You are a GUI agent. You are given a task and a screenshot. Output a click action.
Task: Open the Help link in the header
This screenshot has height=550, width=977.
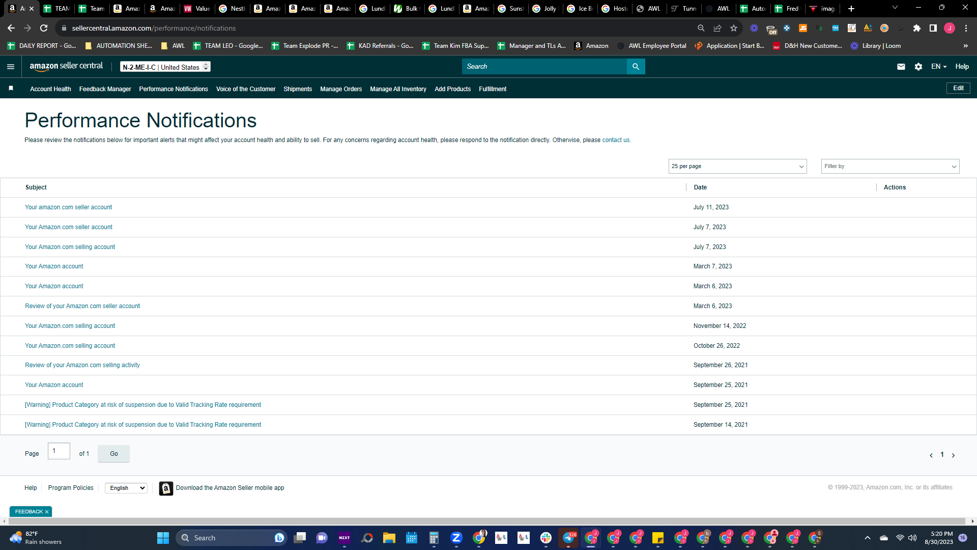(x=962, y=67)
